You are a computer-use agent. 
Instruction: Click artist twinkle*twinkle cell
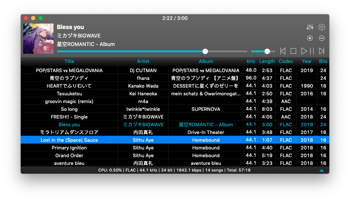(x=143, y=109)
